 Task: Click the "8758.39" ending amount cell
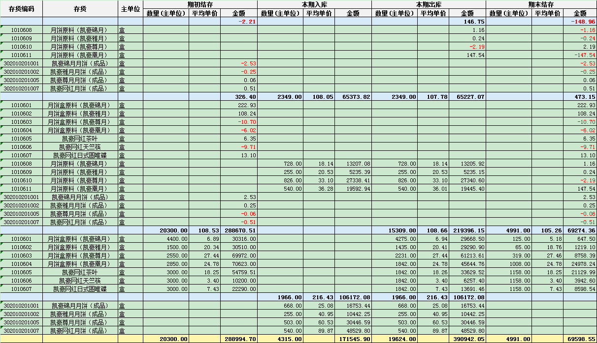[580, 256]
